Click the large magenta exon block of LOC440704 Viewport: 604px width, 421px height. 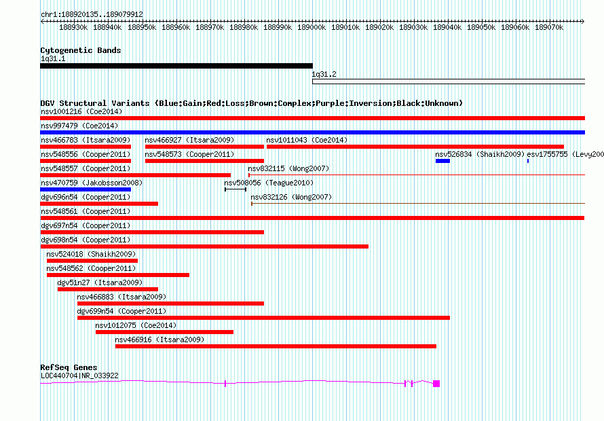pos(436,383)
